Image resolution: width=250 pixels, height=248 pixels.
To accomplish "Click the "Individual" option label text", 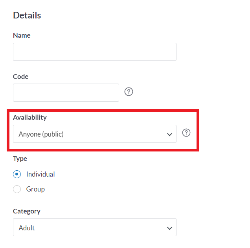I will [40, 174].
